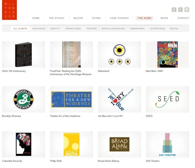The image size is (195, 168).
Task: Open the Mad Men poster thumbnail
Action: point(167,55)
